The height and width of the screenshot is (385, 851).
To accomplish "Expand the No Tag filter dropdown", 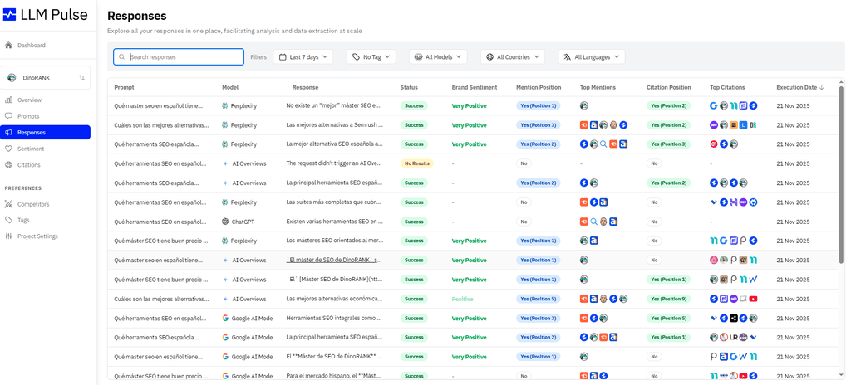I will pos(371,57).
